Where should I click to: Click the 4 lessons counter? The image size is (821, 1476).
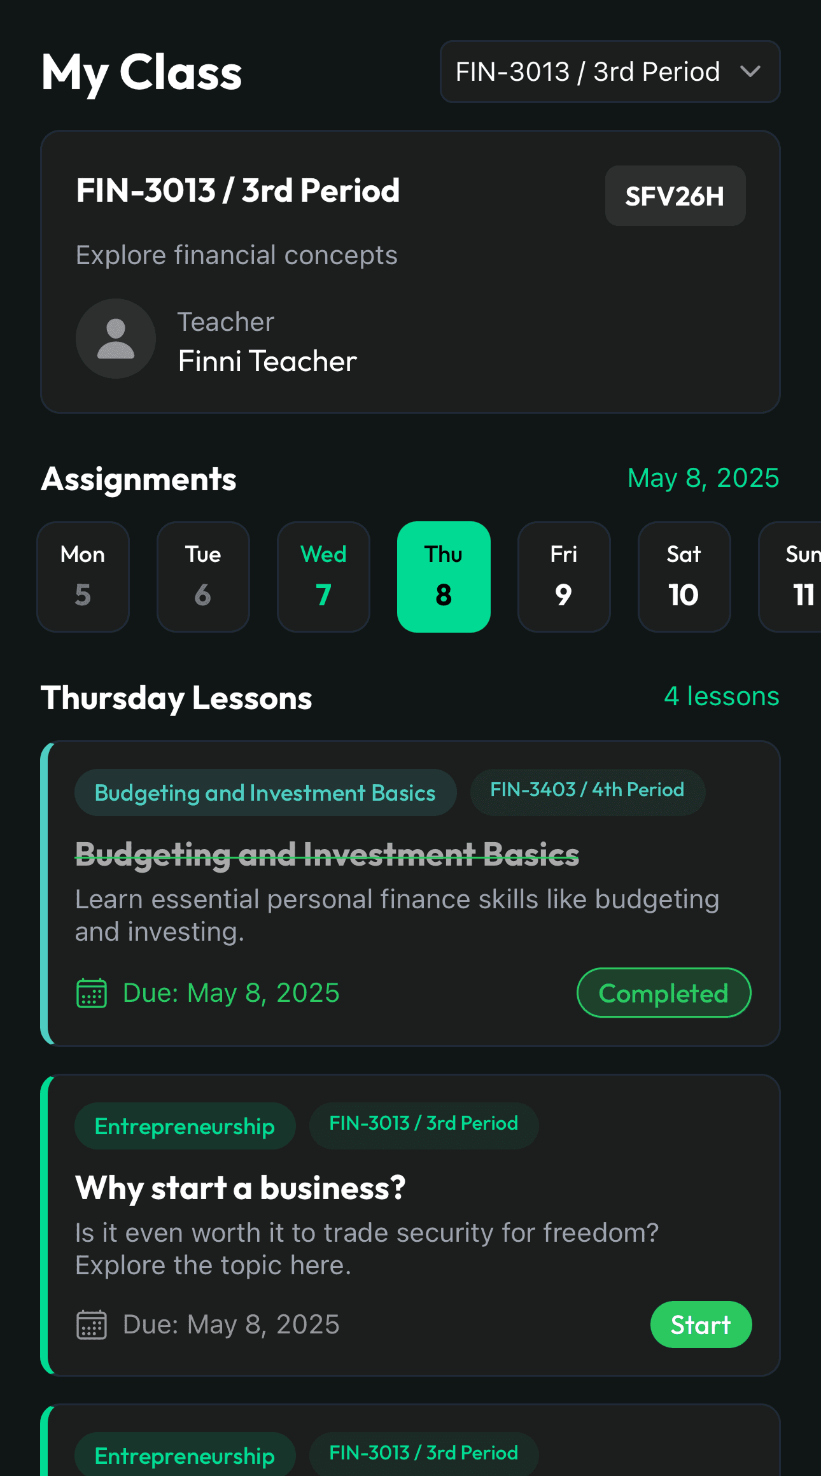point(720,696)
